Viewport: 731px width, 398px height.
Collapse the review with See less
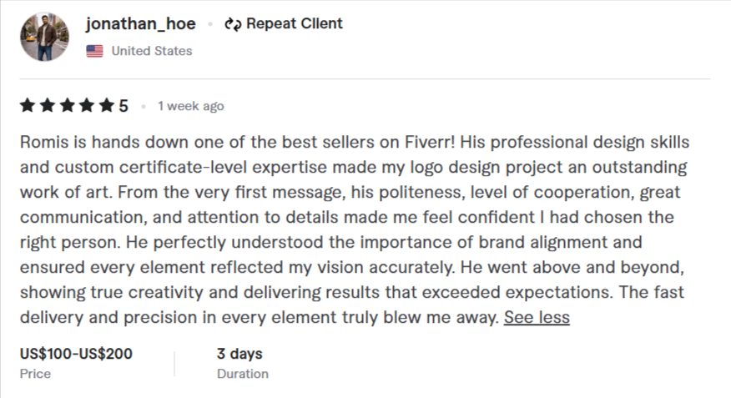tap(537, 318)
